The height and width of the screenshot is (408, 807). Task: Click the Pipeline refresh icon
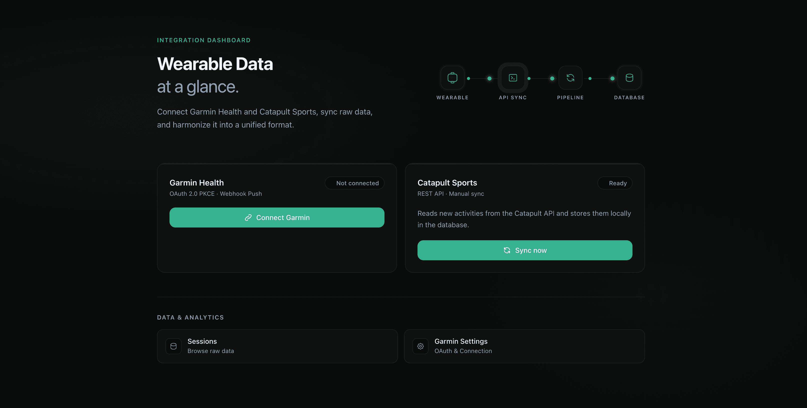tap(571, 78)
